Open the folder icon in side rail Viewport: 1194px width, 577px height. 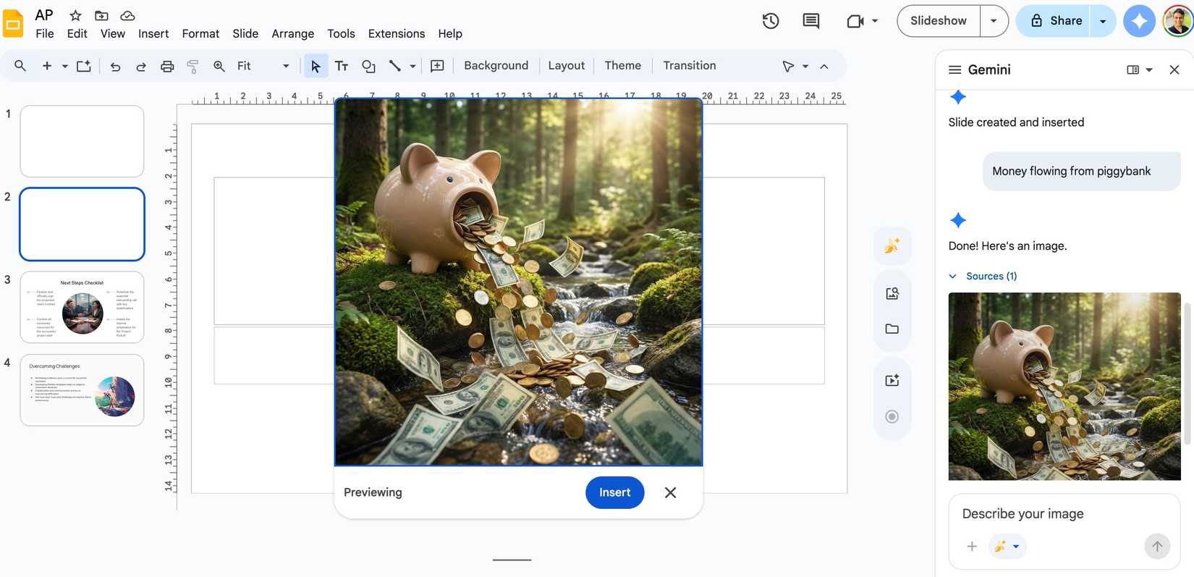click(892, 329)
